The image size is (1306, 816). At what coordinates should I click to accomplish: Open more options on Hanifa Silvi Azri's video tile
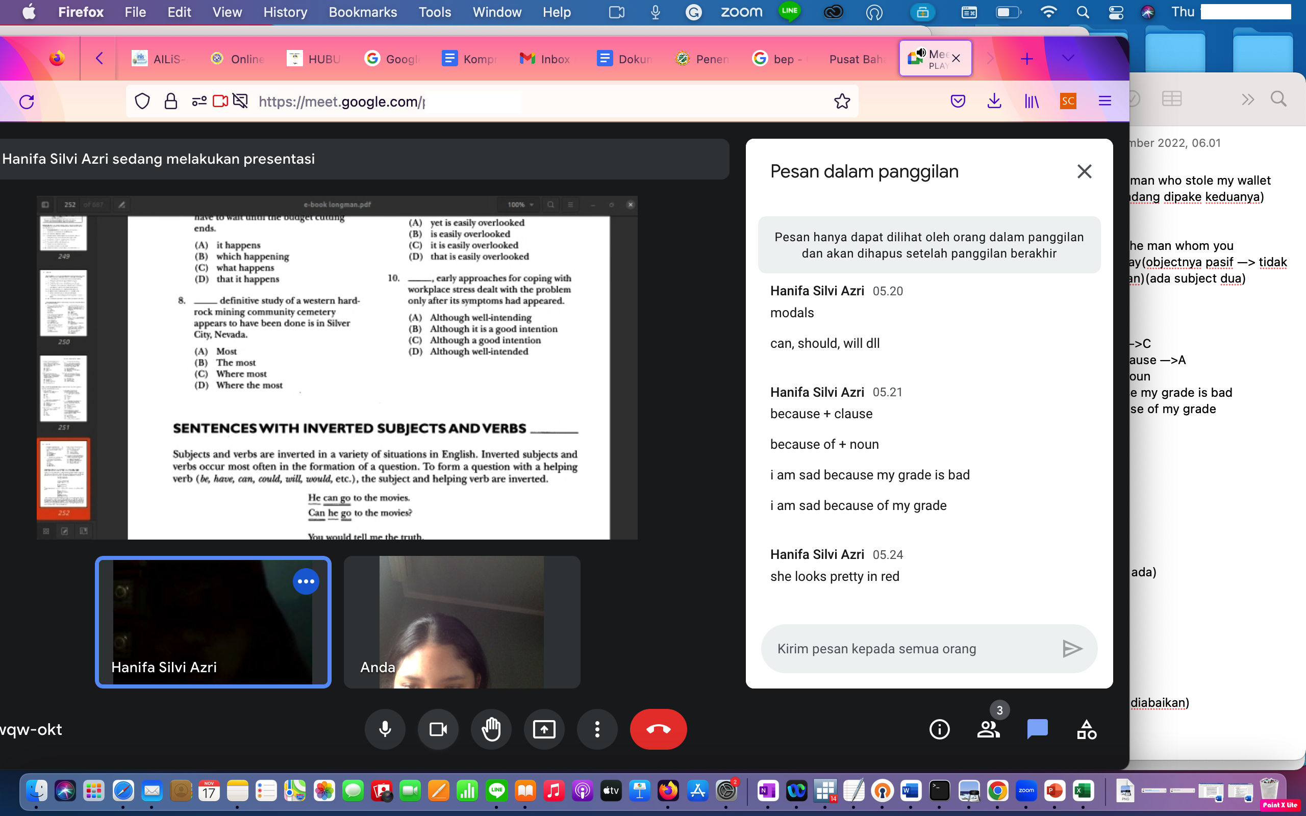pyautogui.click(x=306, y=581)
